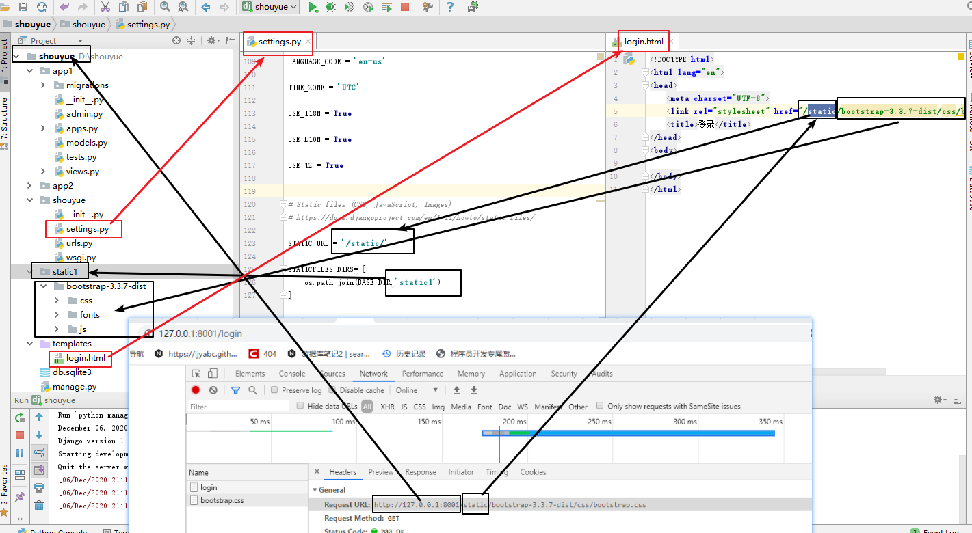The height and width of the screenshot is (533, 972).
Task: Open the Elements tab in DevTools
Action: [250, 374]
